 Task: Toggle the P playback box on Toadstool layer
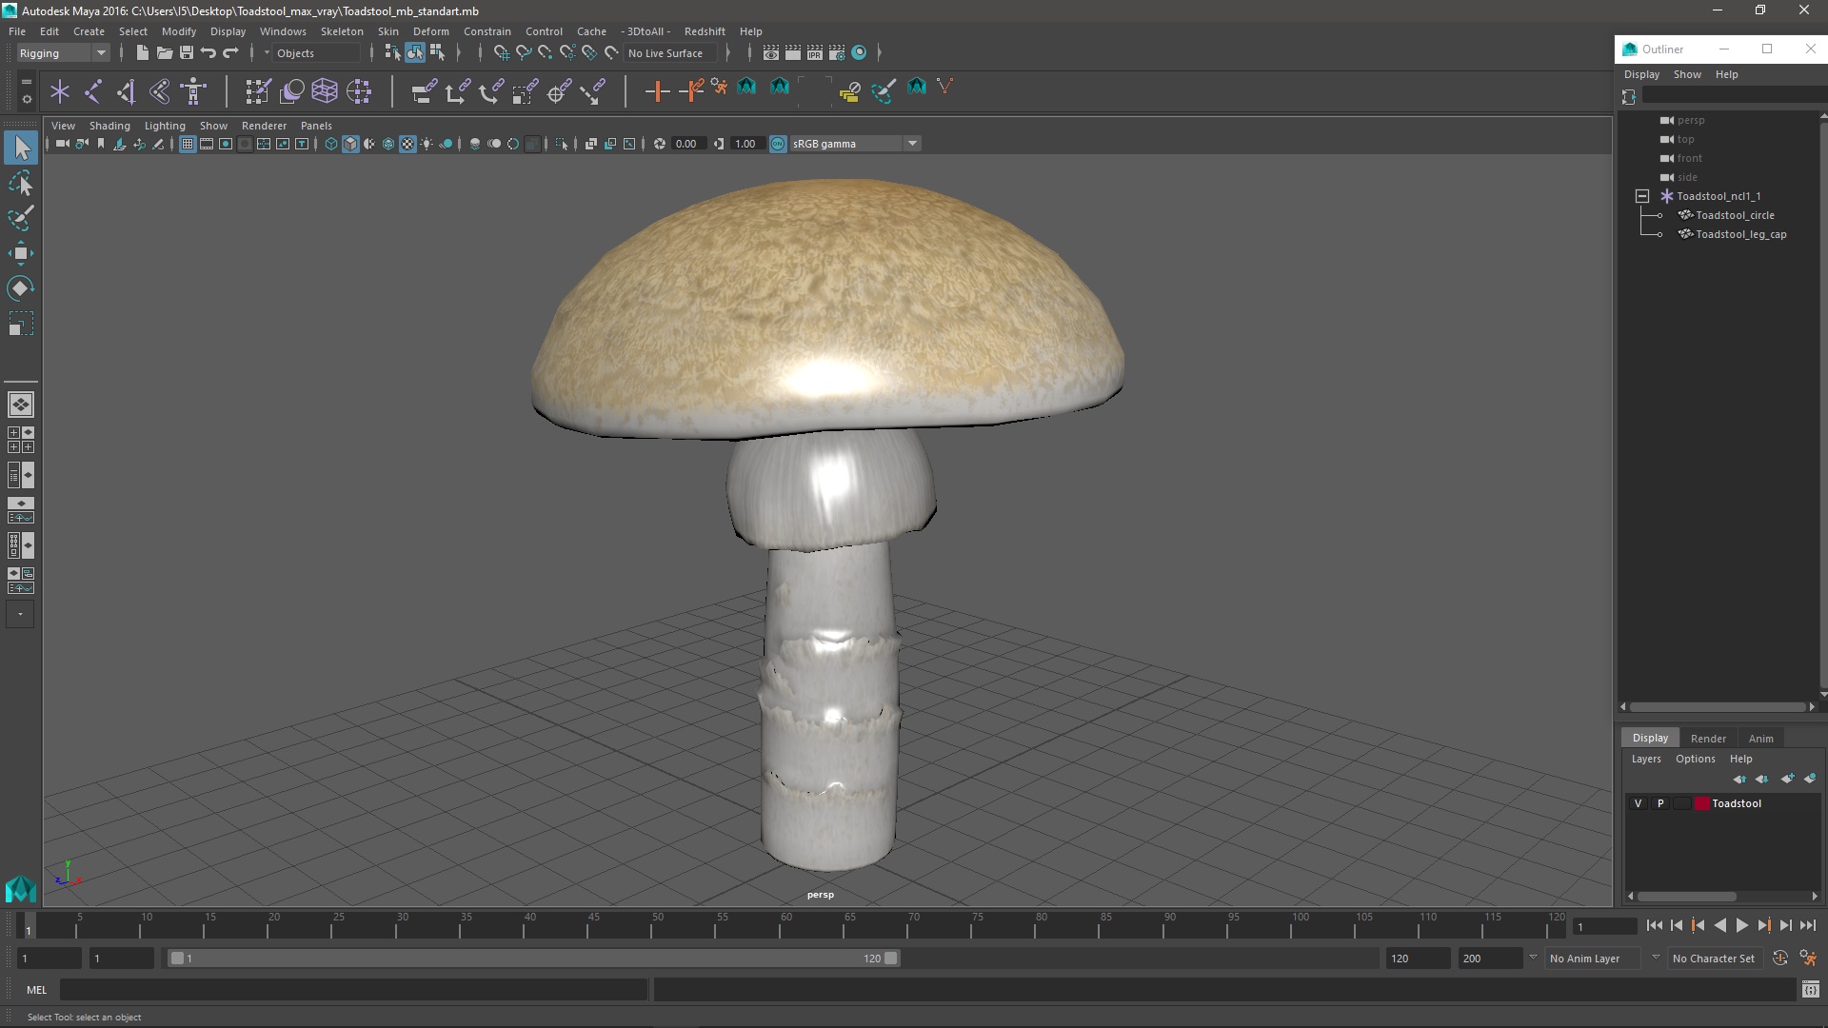(1660, 803)
